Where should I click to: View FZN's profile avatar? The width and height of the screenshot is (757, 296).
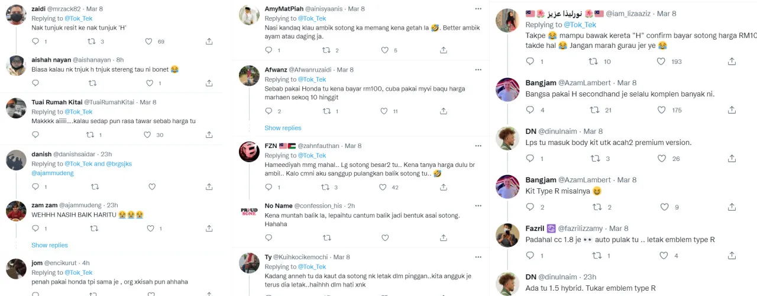[249, 152]
